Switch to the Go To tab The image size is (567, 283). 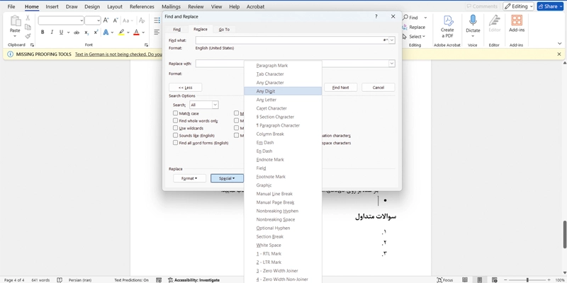(x=224, y=29)
